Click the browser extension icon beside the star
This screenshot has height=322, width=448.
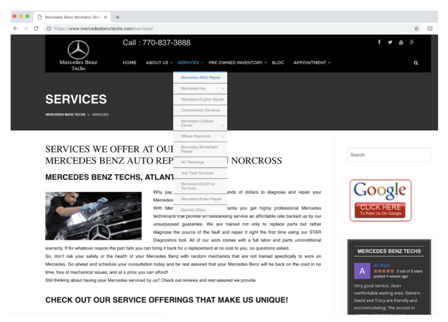[430, 28]
